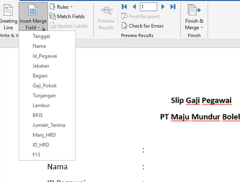Go to first record arrow
The width and height of the screenshot is (240, 182).
click(x=124, y=7)
